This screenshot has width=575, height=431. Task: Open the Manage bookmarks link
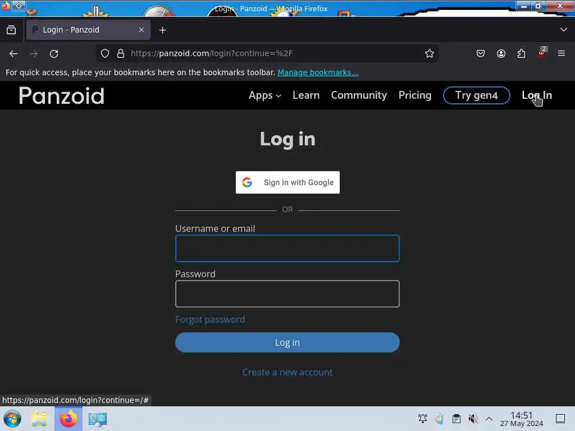(x=318, y=72)
